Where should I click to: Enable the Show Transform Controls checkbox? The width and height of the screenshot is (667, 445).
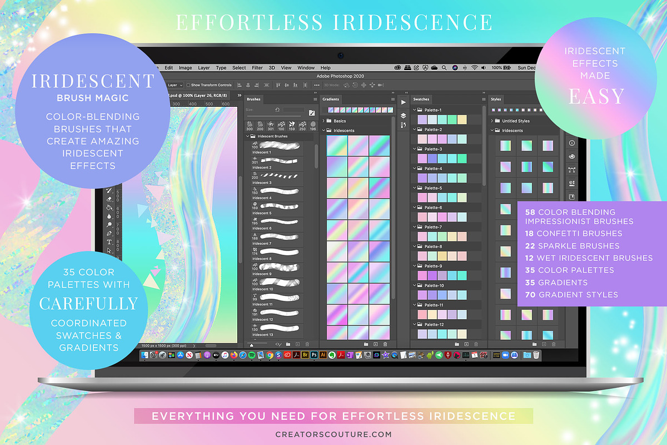188,85
